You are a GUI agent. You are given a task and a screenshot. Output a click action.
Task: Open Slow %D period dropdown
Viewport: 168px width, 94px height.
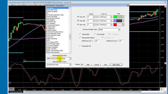94,25
